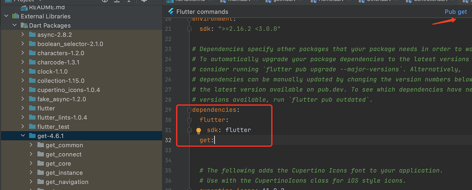The image size is (472, 190).
Task: Click the get_instance gray folder icon
Action: point(41,172)
